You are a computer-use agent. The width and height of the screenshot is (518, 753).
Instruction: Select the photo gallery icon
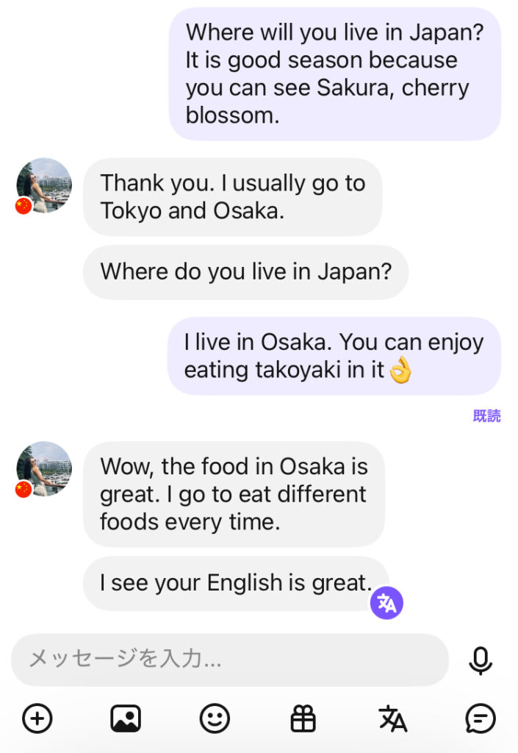coord(125,719)
